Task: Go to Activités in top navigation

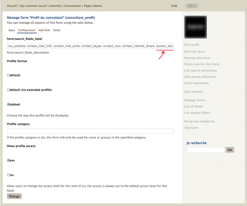Action: [x=55, y=6]
